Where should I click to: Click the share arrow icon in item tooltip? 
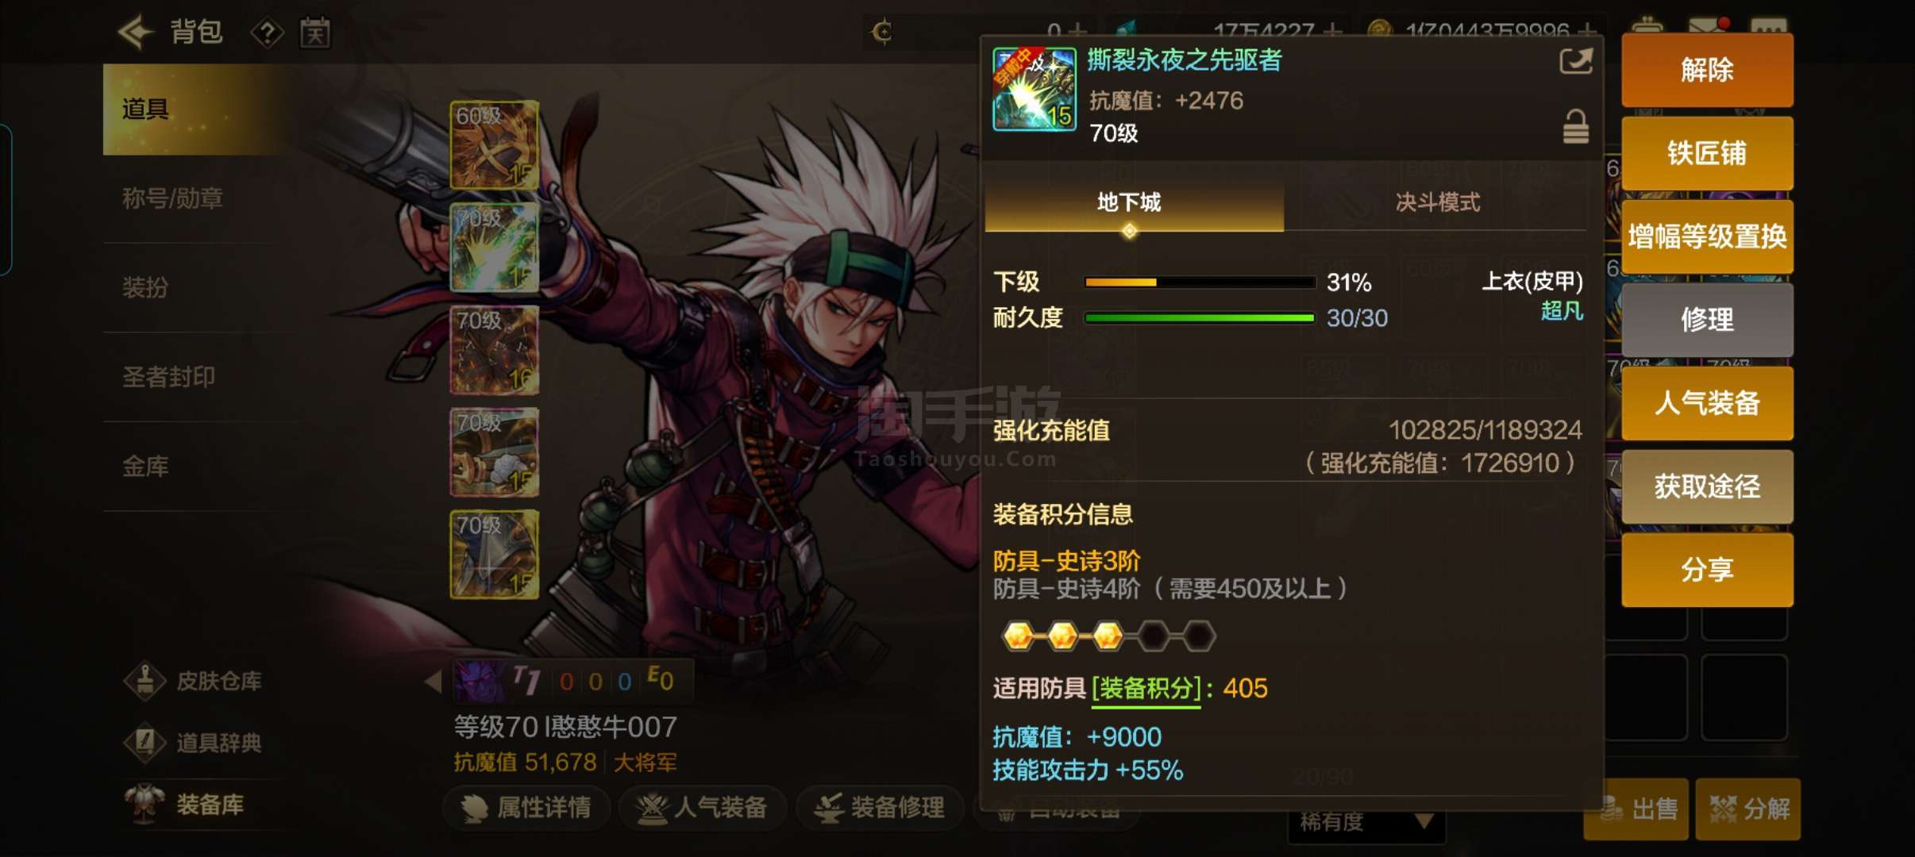point(1575,61)
